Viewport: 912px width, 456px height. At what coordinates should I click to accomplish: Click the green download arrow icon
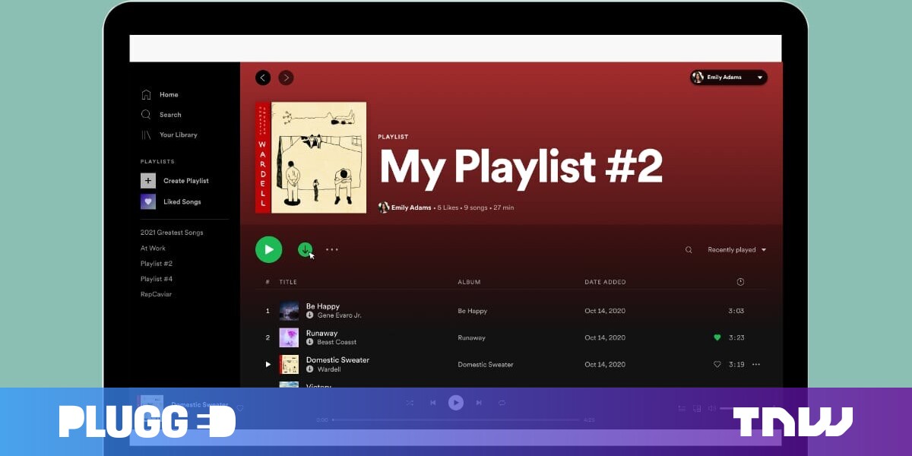tap(305, 249)
